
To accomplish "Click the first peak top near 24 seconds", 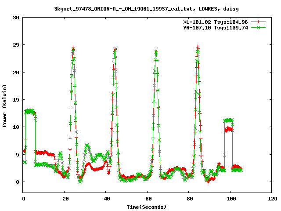I will tap(73, 48).
